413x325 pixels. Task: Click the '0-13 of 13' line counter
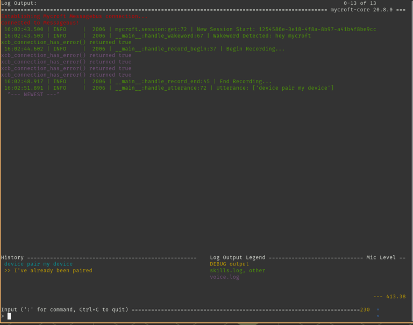tap(360, 3)
